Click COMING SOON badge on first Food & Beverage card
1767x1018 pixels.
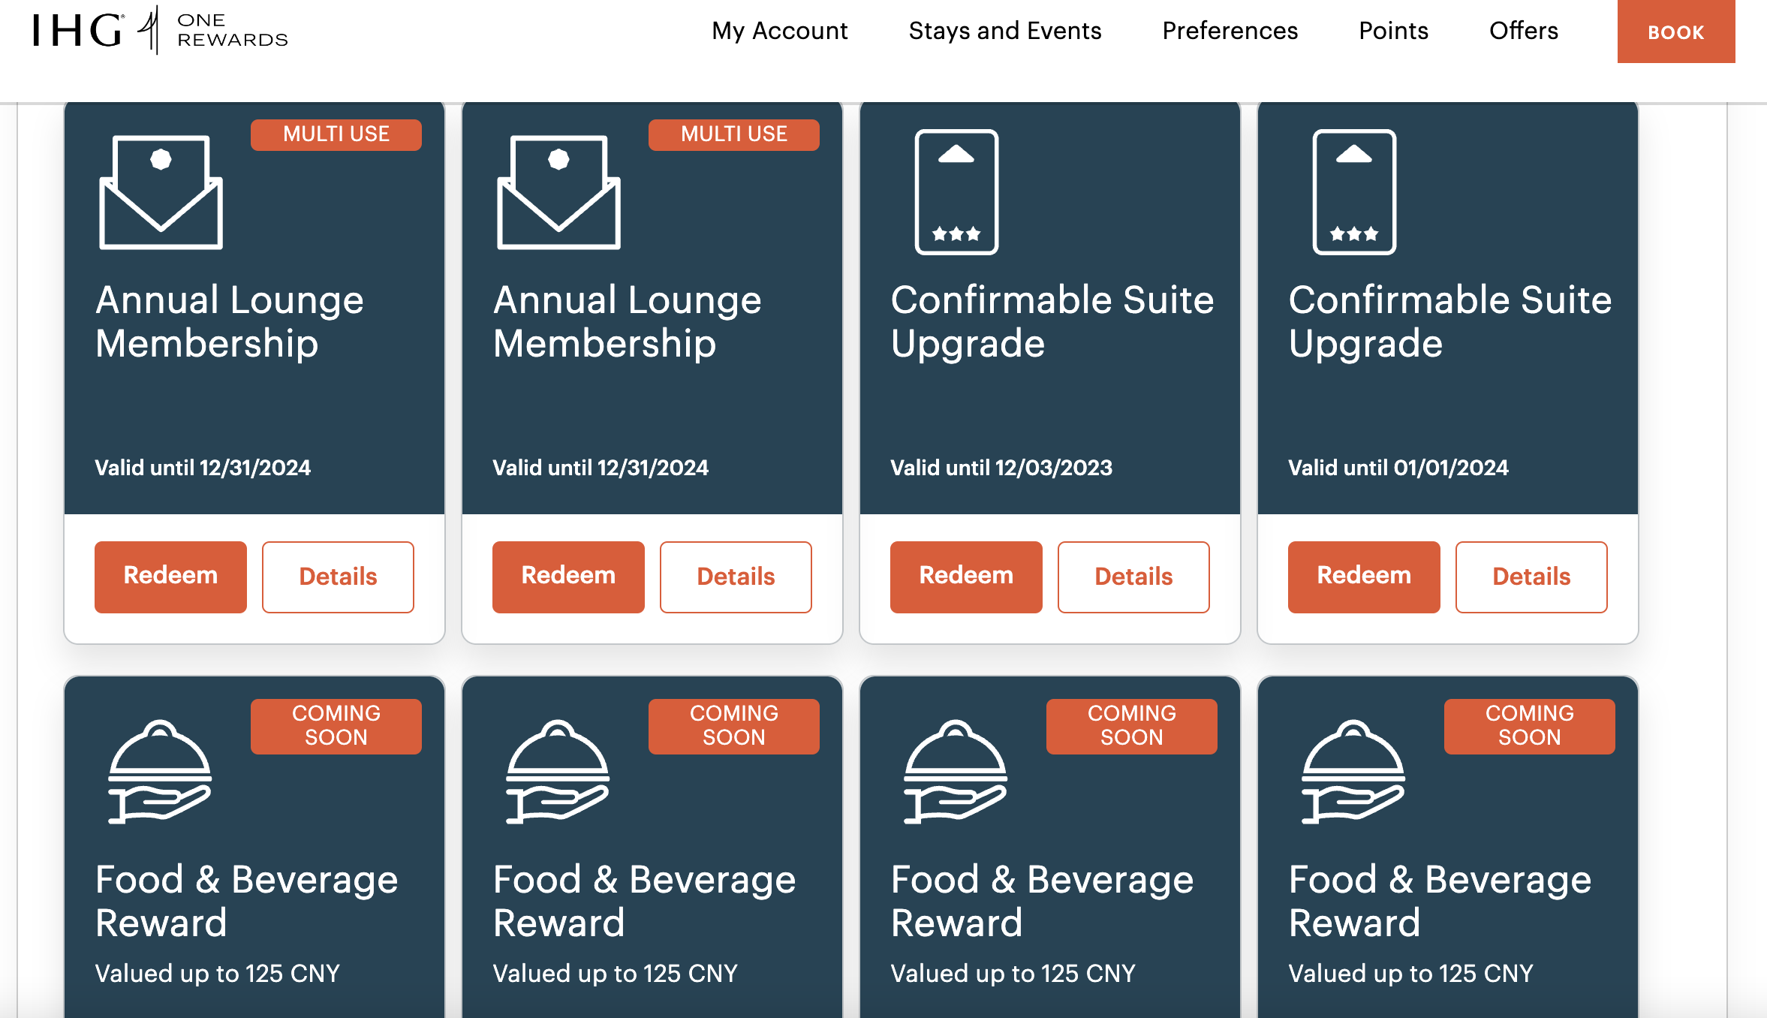tap(336, 726)
